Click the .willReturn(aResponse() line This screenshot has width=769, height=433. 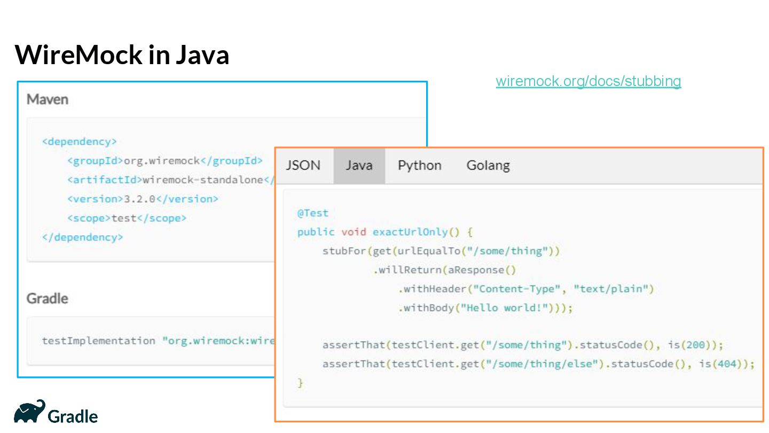coord(445,270)
